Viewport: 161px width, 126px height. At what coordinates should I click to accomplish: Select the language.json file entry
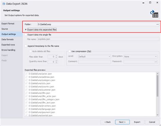click(42, 109)
